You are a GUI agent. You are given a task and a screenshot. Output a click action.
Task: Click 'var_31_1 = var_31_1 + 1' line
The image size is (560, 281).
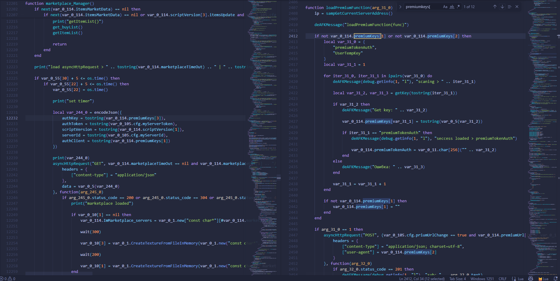(359, 184)
